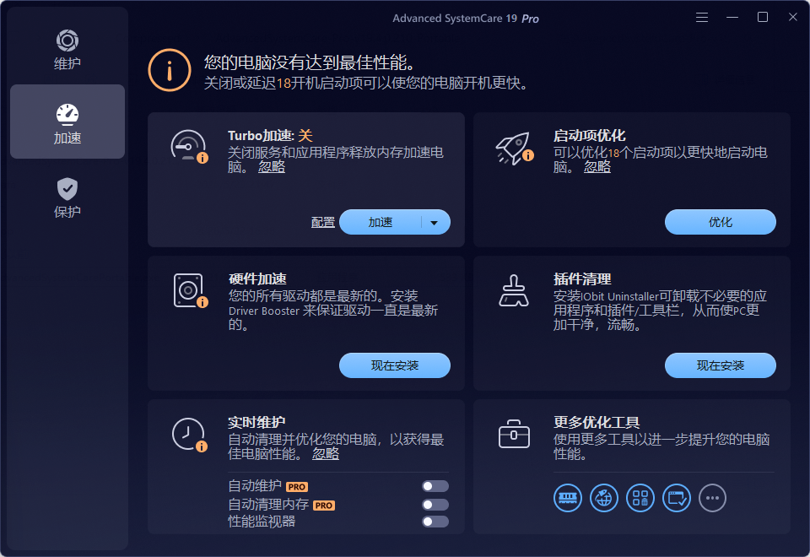Click the 实时维护 clock icon

click(189, 434)
